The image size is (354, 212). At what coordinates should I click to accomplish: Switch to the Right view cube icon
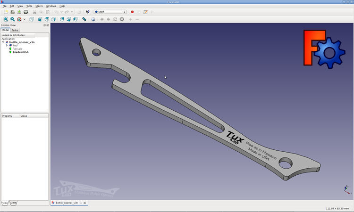pyautogui.click(x=53, y=19)
